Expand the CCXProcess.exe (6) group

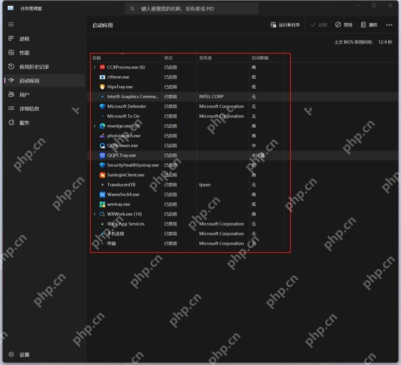coord(95,67)
